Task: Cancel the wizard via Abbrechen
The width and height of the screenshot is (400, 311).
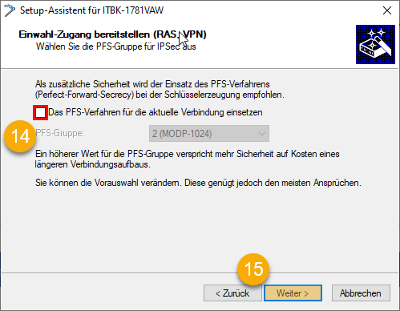Action: click(x=361, y=293)
